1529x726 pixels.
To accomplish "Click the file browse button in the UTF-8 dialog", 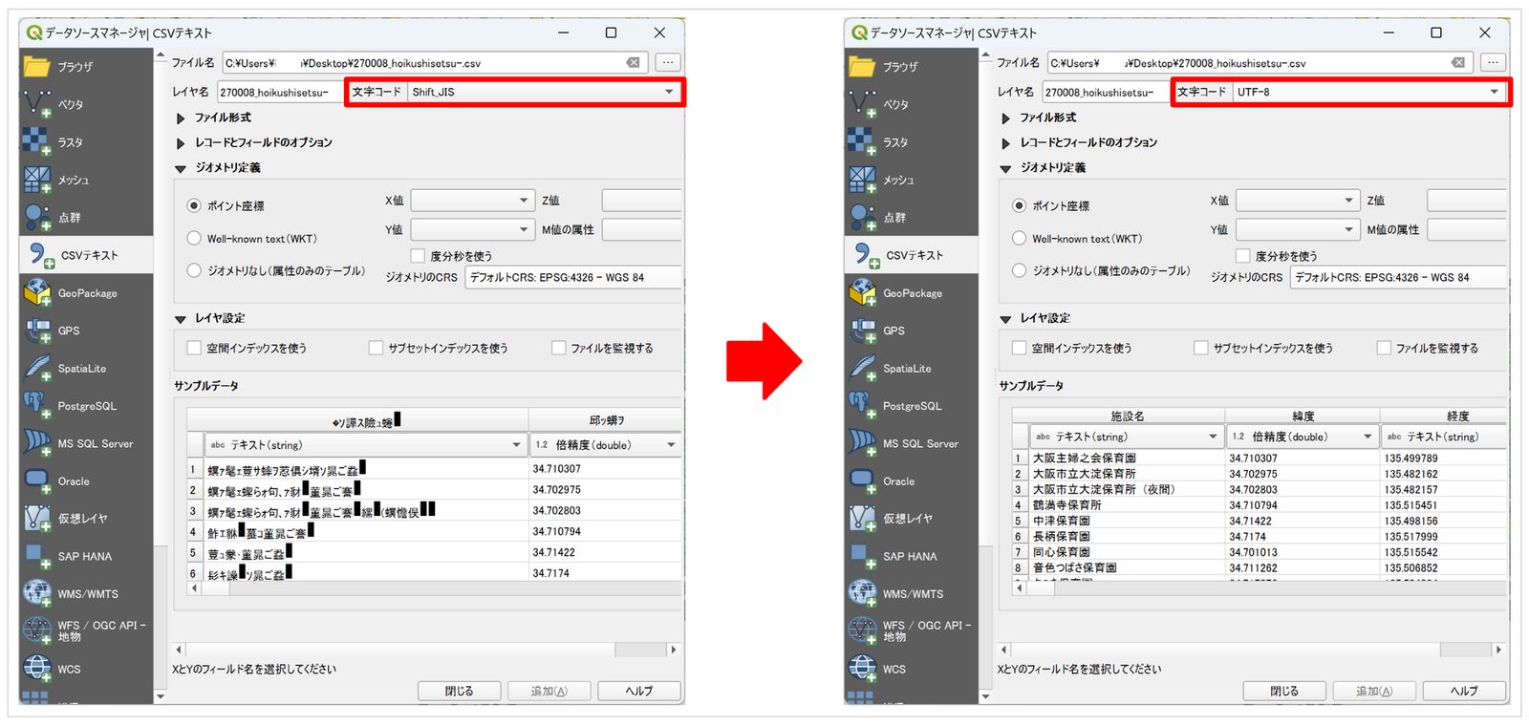I will coord(1493,63).
